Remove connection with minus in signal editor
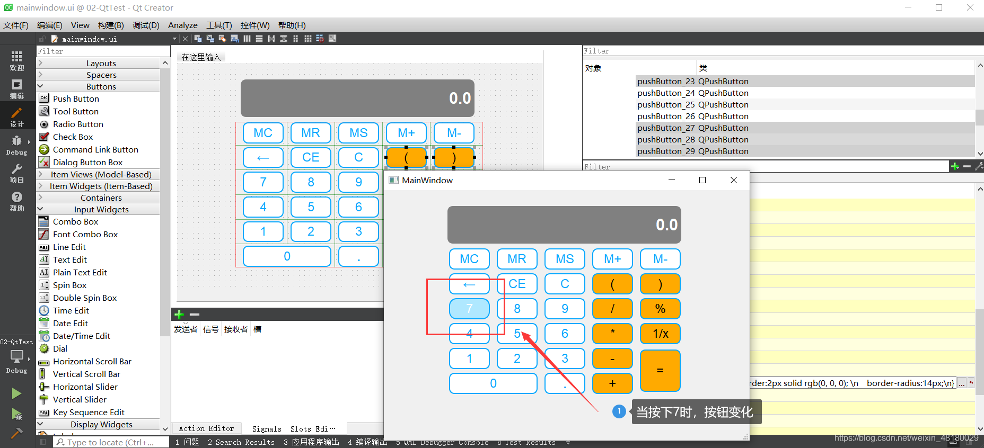The height and width of the screenshot is (448, 984). [x=195, y=315]
